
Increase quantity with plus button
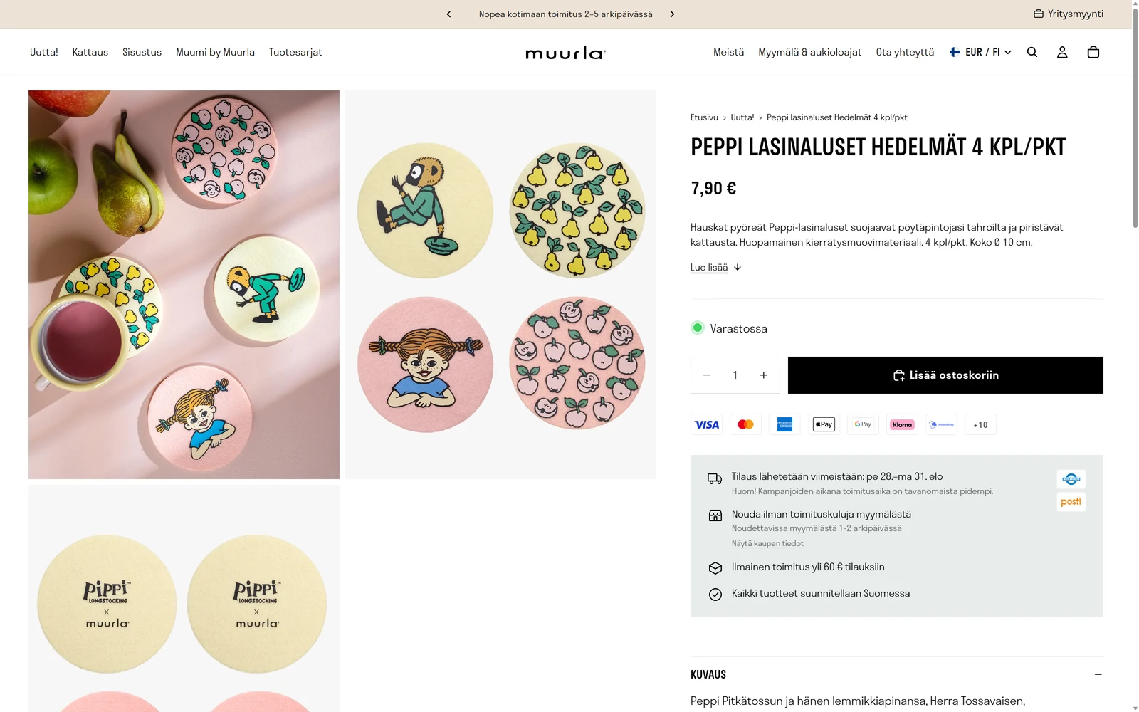(x=763, y=375)
